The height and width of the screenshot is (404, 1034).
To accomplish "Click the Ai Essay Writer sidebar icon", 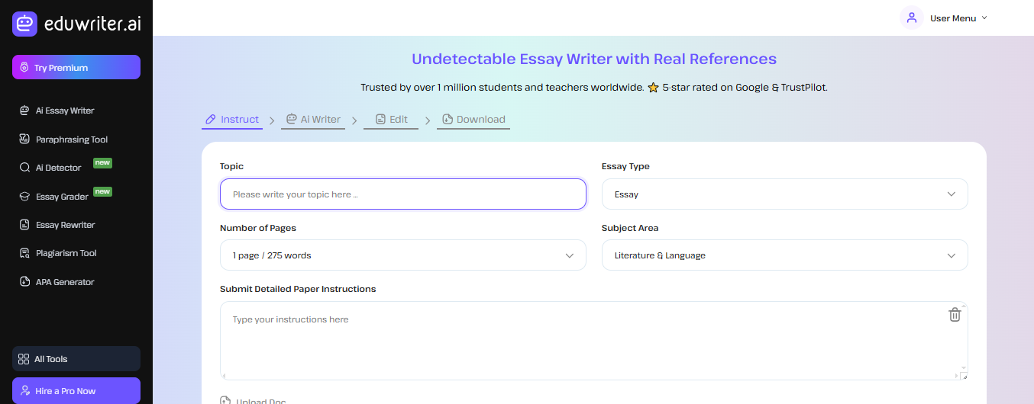I will [24, 111].
